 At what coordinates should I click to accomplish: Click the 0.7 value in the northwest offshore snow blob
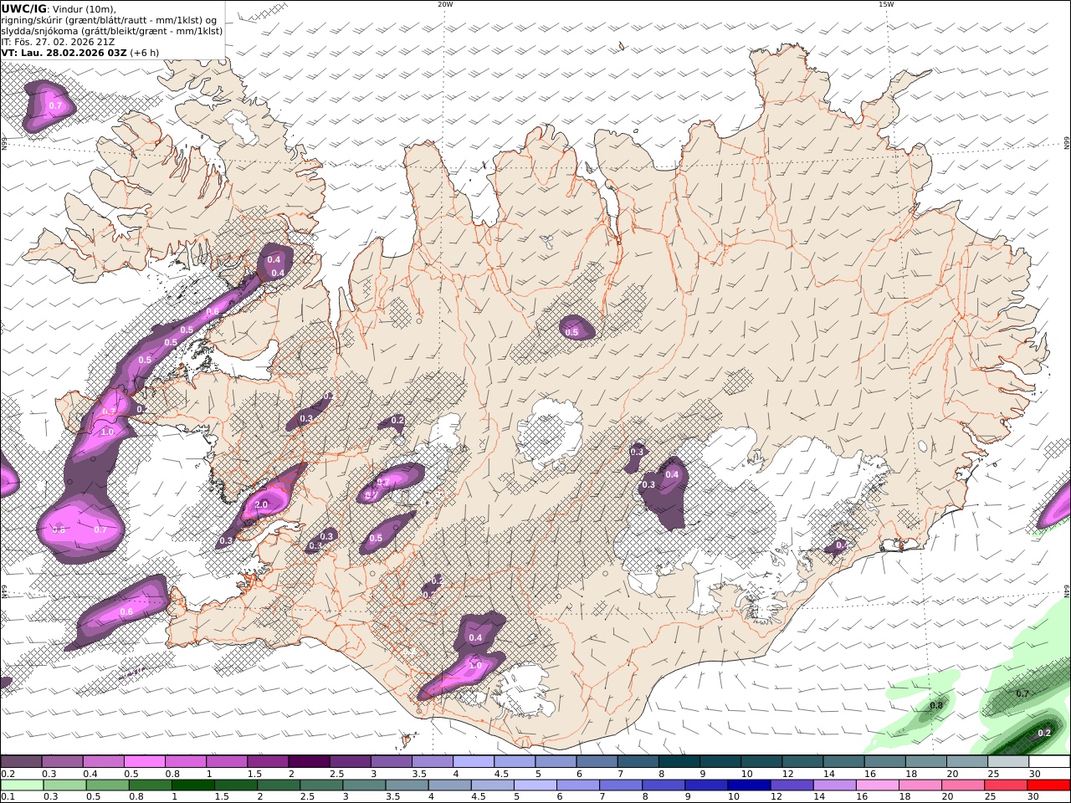click(x=55, y=106)
